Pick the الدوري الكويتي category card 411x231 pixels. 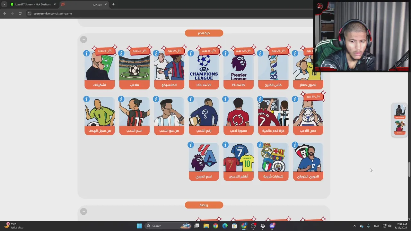pyautogui.click(x=308, y=162)
